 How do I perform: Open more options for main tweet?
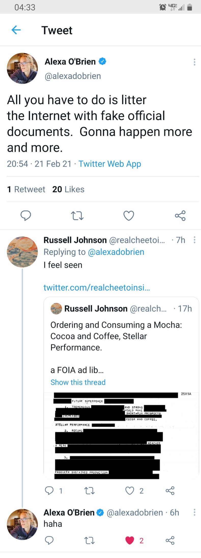pyautogui.click(x=194, y=62)
